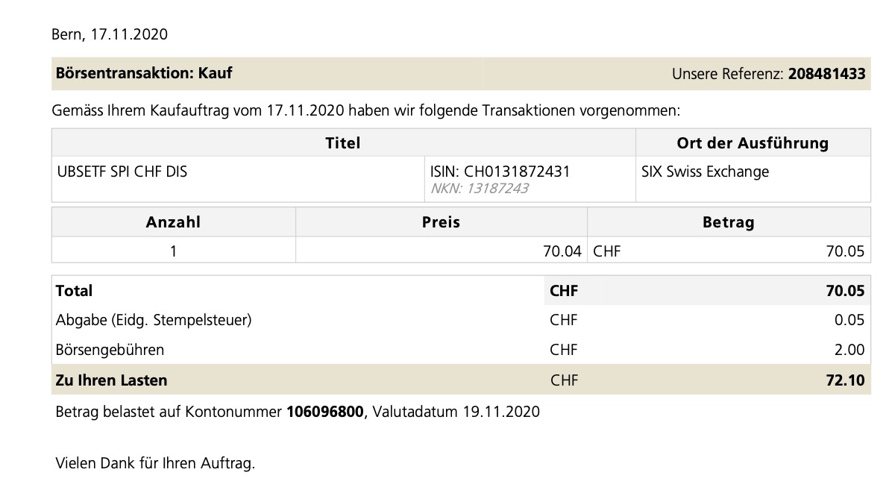892x487 pixels.
Task: Click the 'Zu Ihren Lasten' label
Action: pos(111,380)
